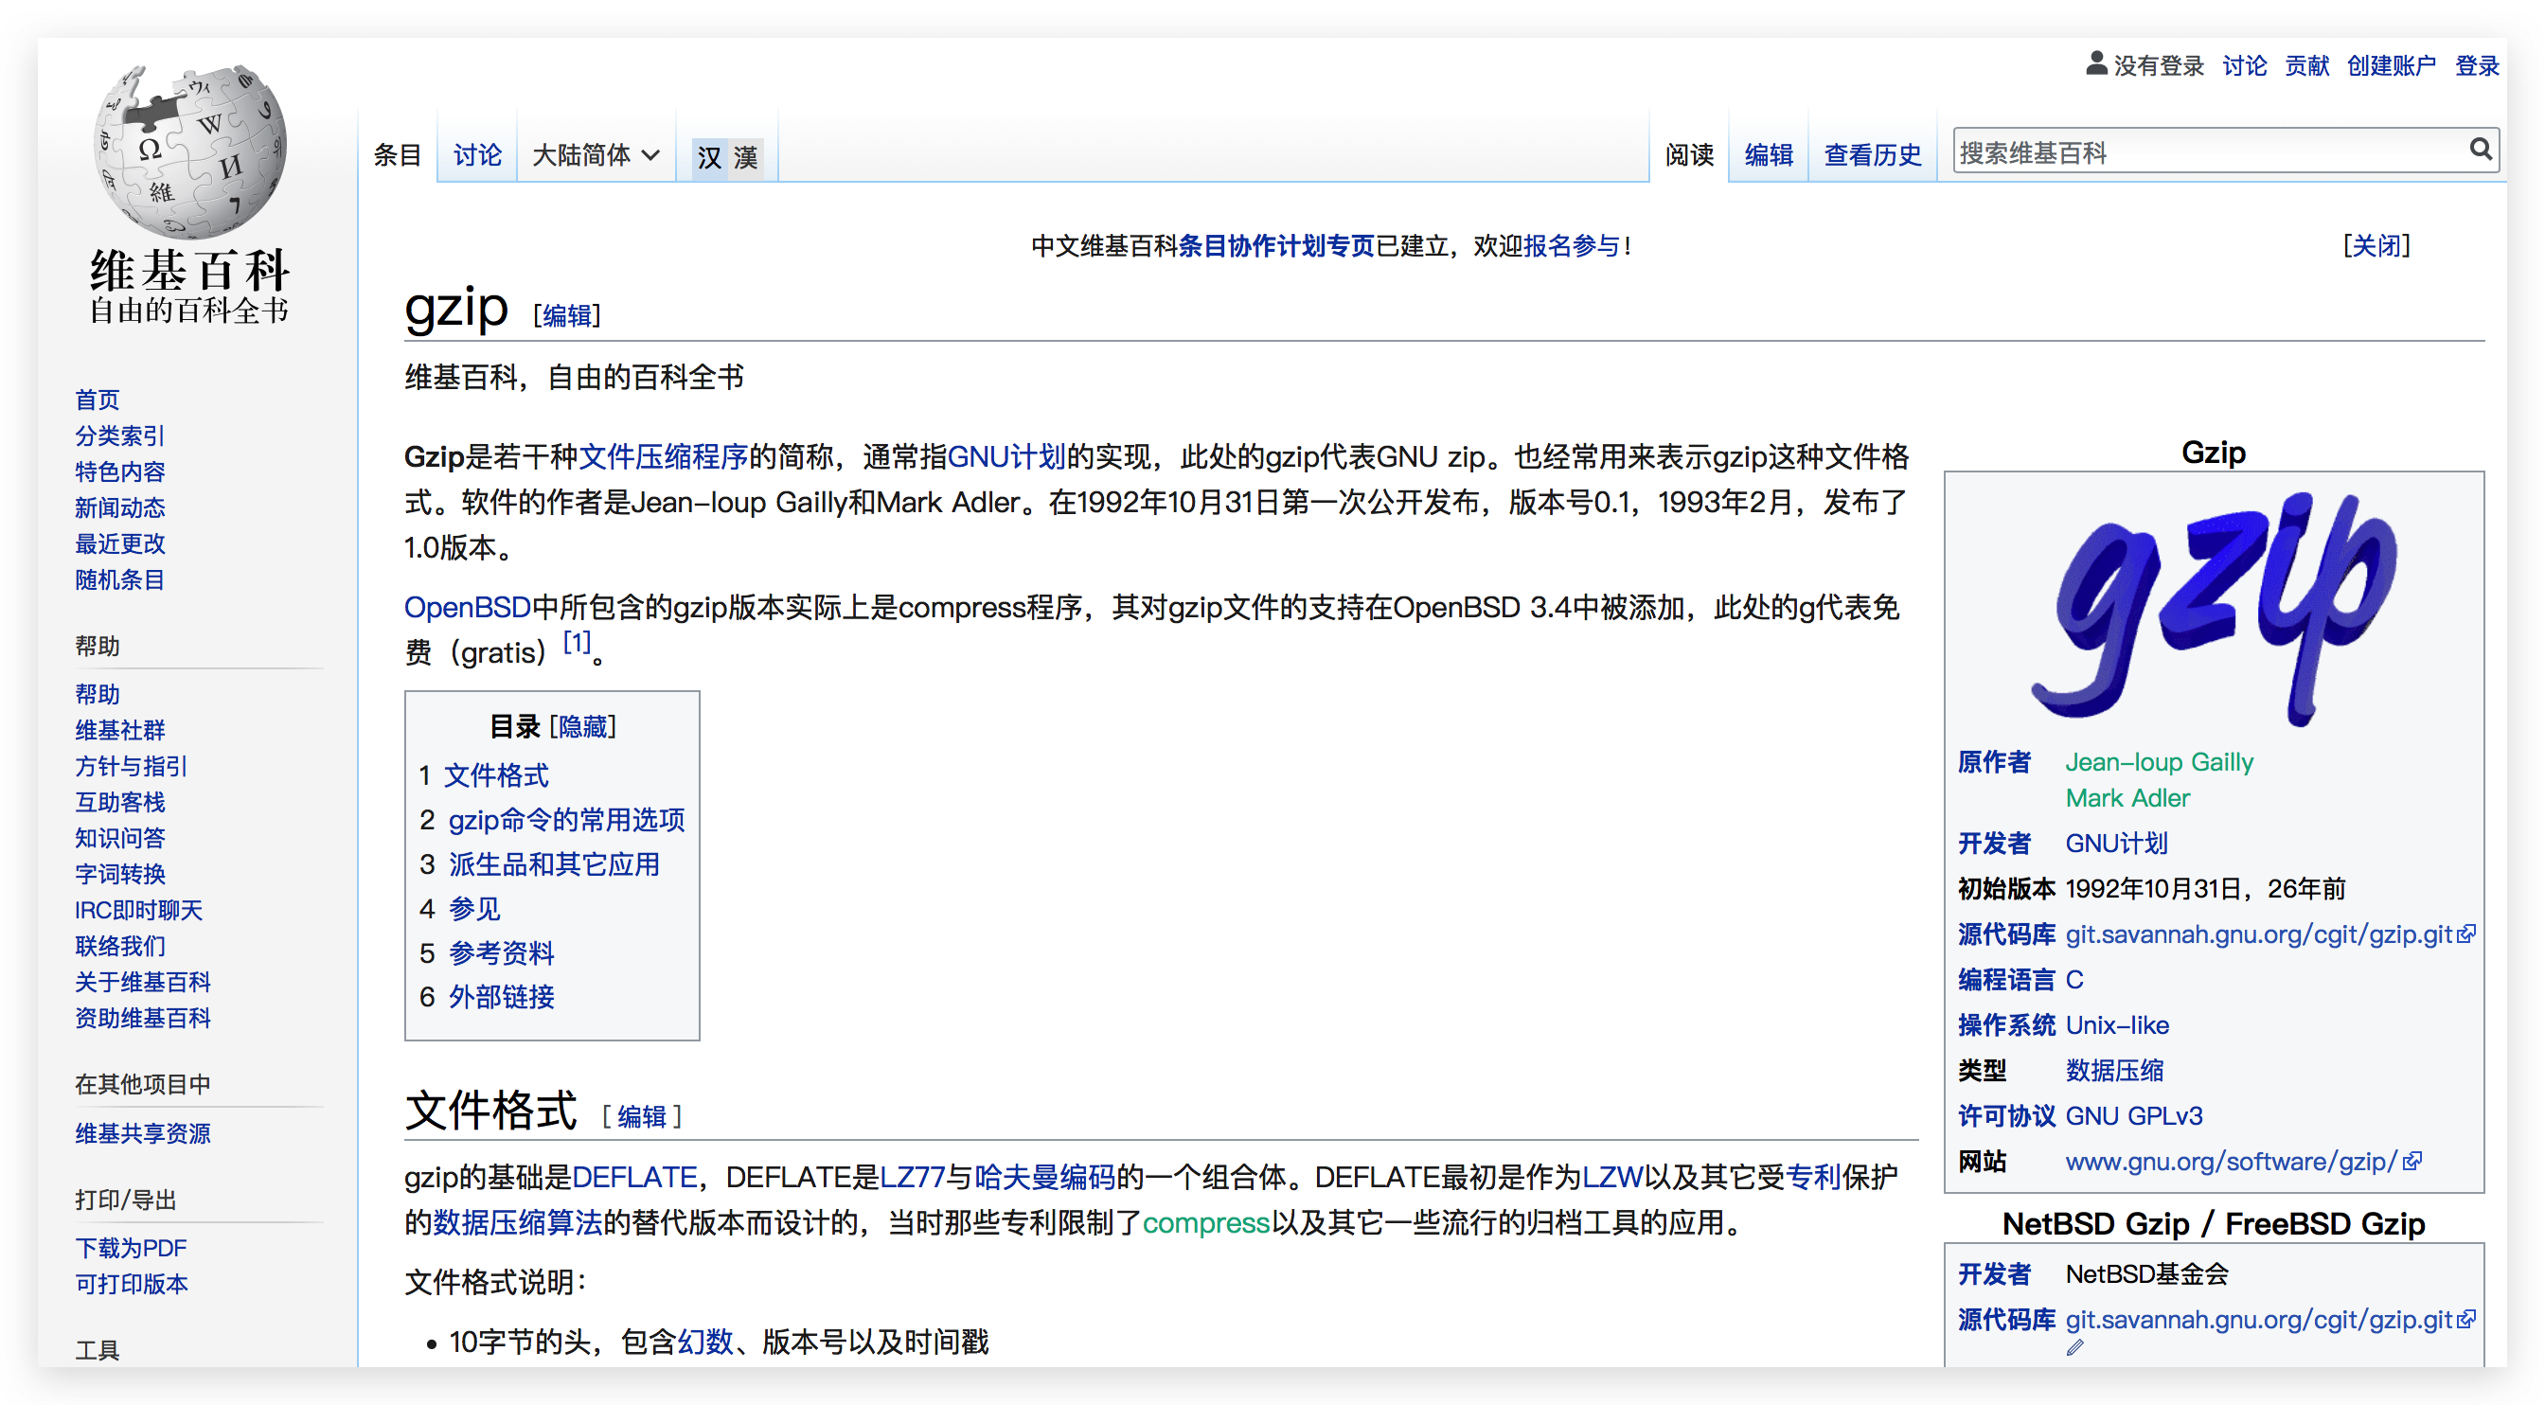Switch to the 讨论 tab
This screenshot has width=2545, height=1405.
(477, 155)
